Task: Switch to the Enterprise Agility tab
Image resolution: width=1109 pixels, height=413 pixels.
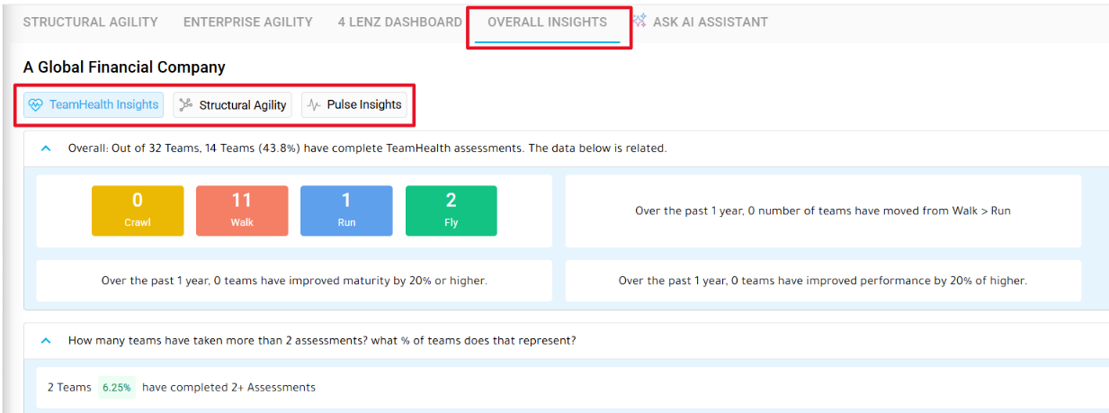Action: click(x=248, y=22)
